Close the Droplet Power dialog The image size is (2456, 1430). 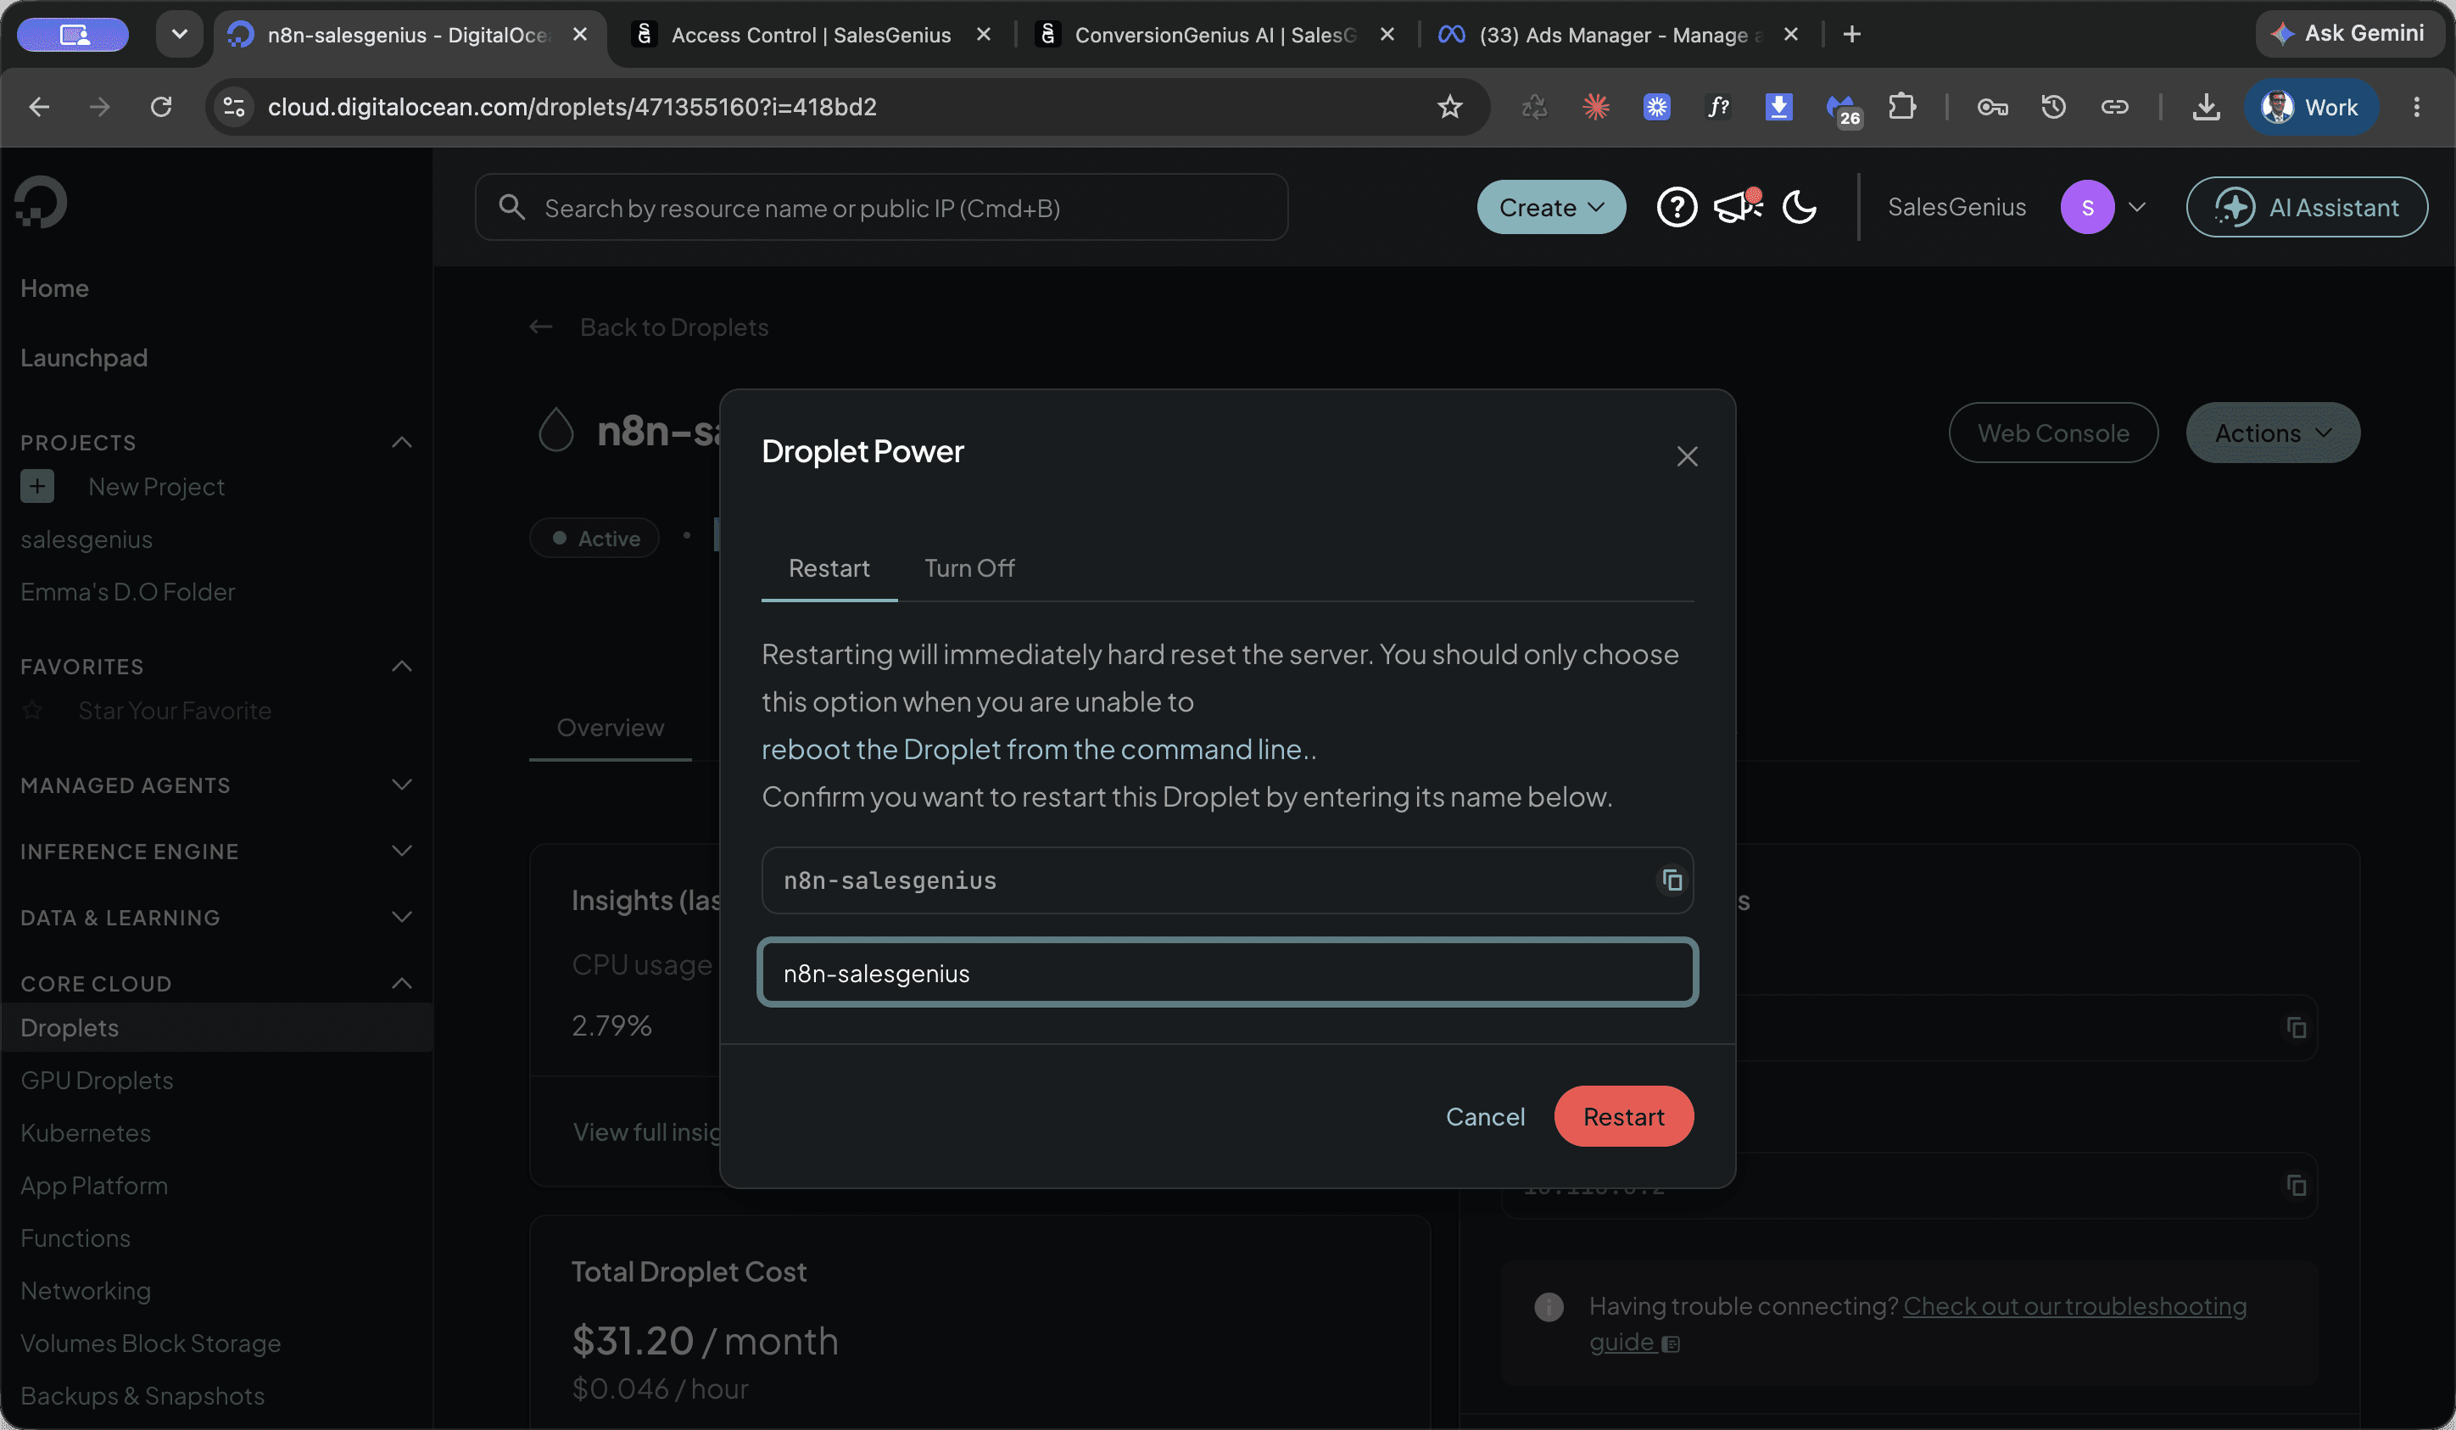[x=1687, y=456]
